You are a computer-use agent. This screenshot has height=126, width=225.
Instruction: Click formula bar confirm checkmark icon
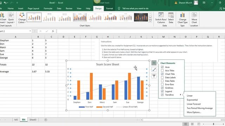47,31
